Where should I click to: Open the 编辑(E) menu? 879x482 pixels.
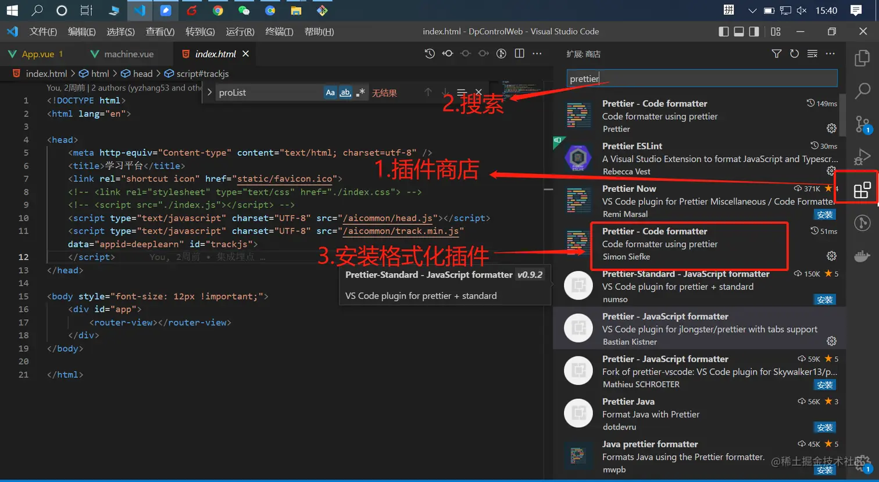[81, 31]
